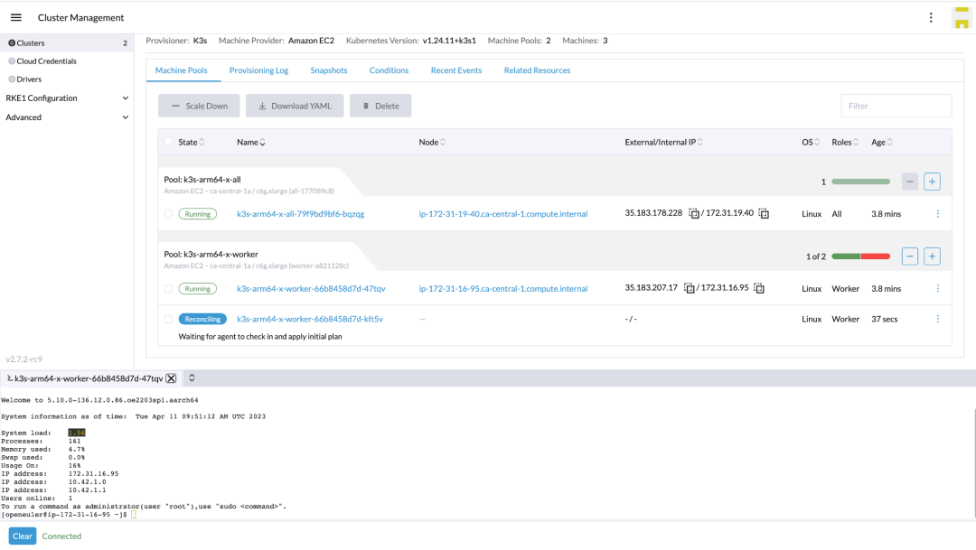Screen dimensions: 976x550
Task: Tick checkbox for the Reconciling worker row
Action: 168,319
